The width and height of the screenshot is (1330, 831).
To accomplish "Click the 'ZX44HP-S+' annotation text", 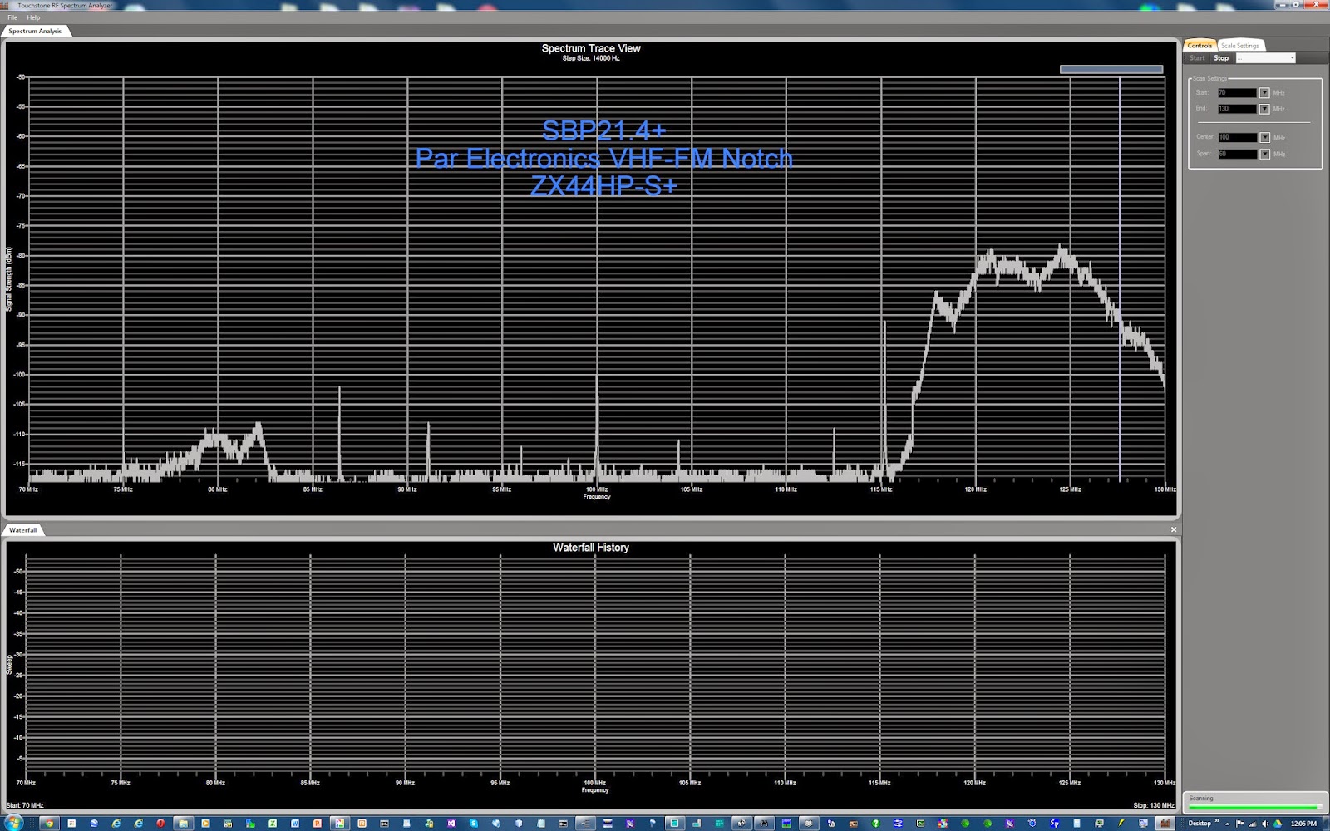I will click(604, 186).
